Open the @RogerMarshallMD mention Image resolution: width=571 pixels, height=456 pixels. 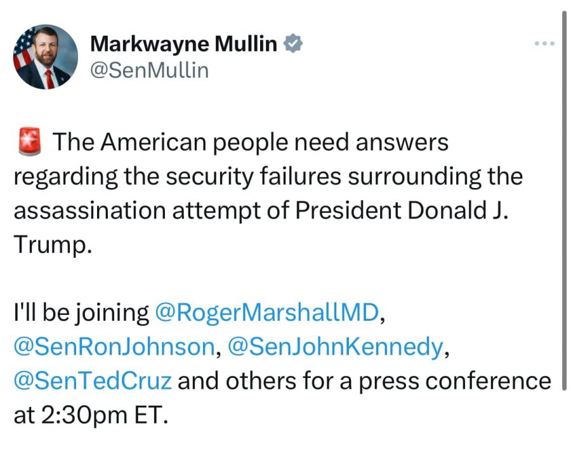pyautogui.click(x=266, y=312)
